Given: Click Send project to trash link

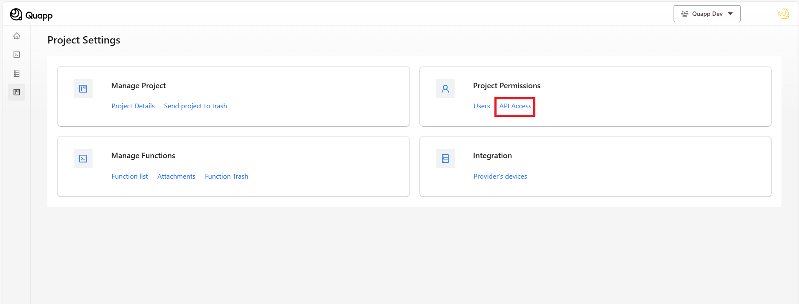Looking at the screenshot, I should (x=195, y=106).
